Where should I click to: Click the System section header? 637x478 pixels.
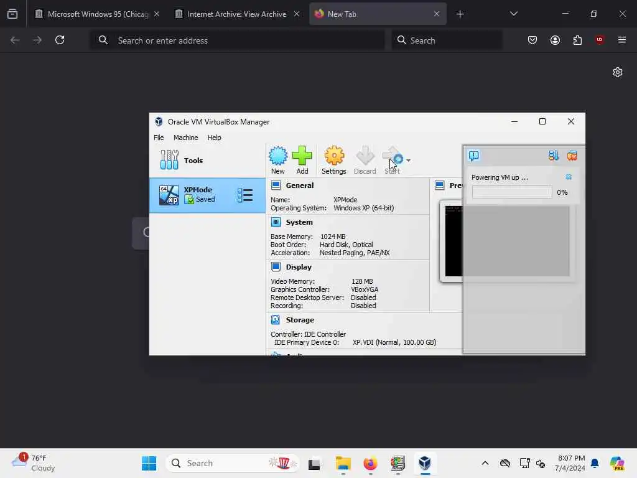(x=299, y=222)
